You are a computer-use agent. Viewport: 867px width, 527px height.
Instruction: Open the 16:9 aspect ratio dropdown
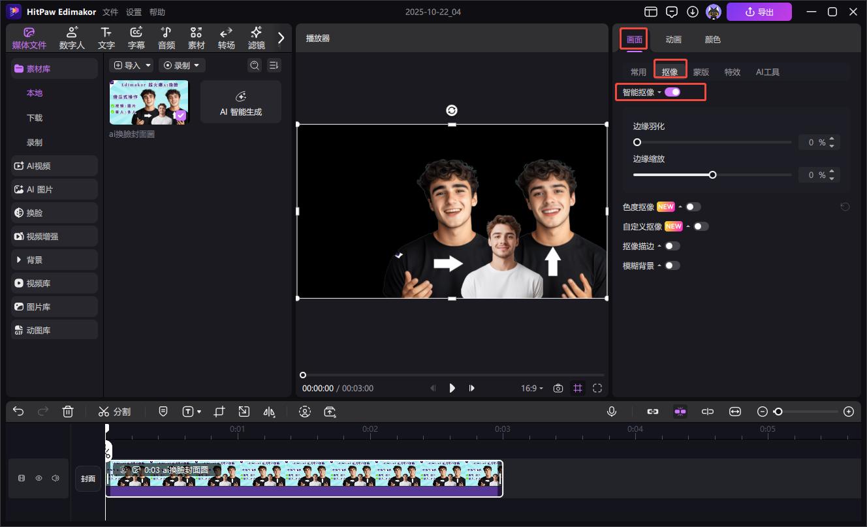pyautogui.click(x=531, y=388)
